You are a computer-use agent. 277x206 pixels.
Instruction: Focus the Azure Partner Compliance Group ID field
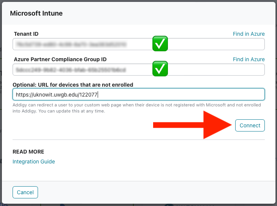pyautogui.click(x=138, y=70)
